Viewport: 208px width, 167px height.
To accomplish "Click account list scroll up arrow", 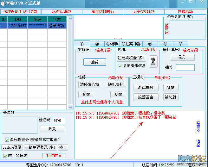I will click(x=70, y=19).
